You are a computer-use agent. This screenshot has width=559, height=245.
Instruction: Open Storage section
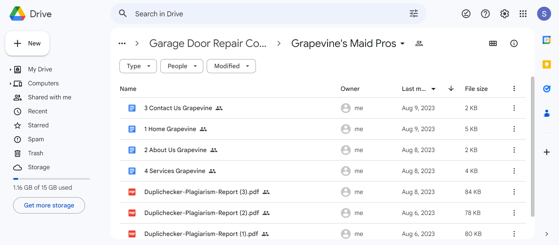pos(39,167)
